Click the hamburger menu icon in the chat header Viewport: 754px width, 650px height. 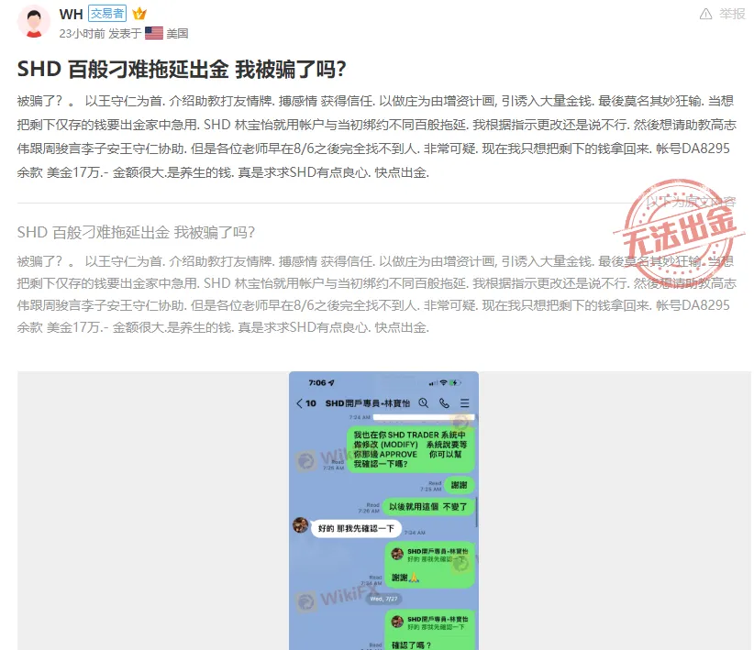click(x=464, y=402)
